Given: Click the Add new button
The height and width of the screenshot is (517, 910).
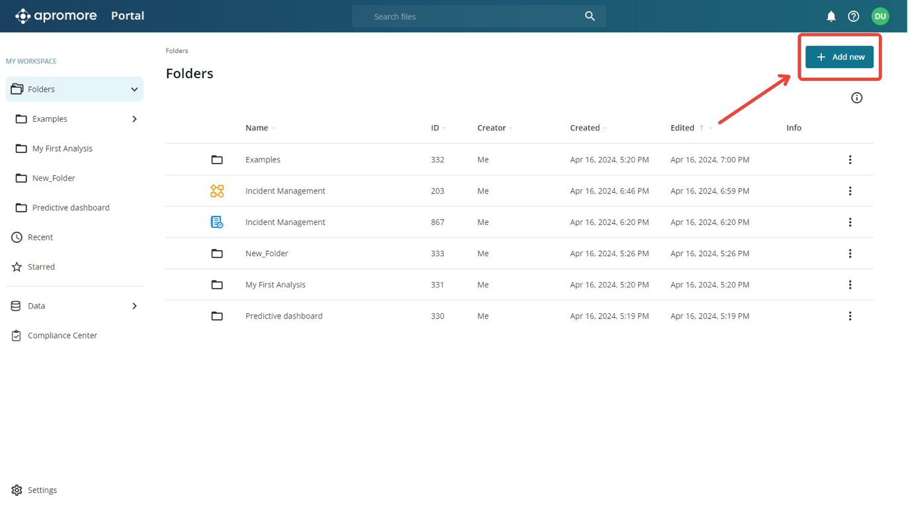Looking at the screenshot, I should point(839,57).
